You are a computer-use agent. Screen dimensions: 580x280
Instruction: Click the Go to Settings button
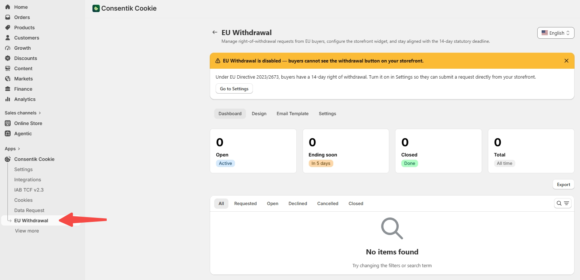(234, 89)
